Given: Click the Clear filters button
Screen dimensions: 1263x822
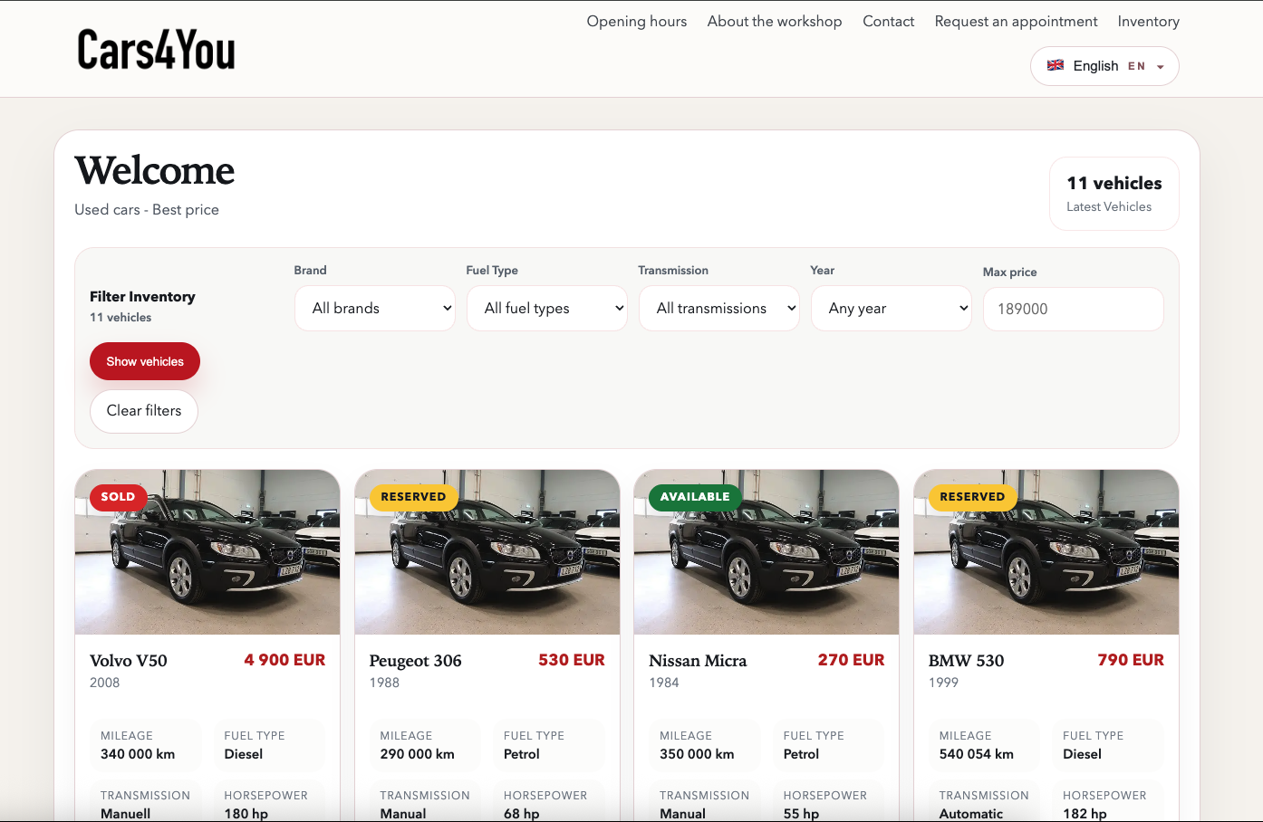Looking at the screenshot, I should [x=144, y=411].
